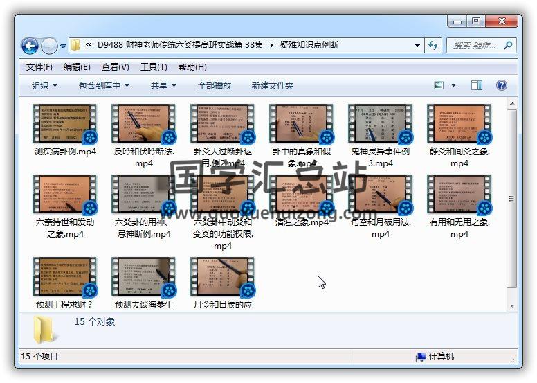Select the 预测去谈海参生 video thumbnail
537x383 pixels.
(x=143, y=277)
